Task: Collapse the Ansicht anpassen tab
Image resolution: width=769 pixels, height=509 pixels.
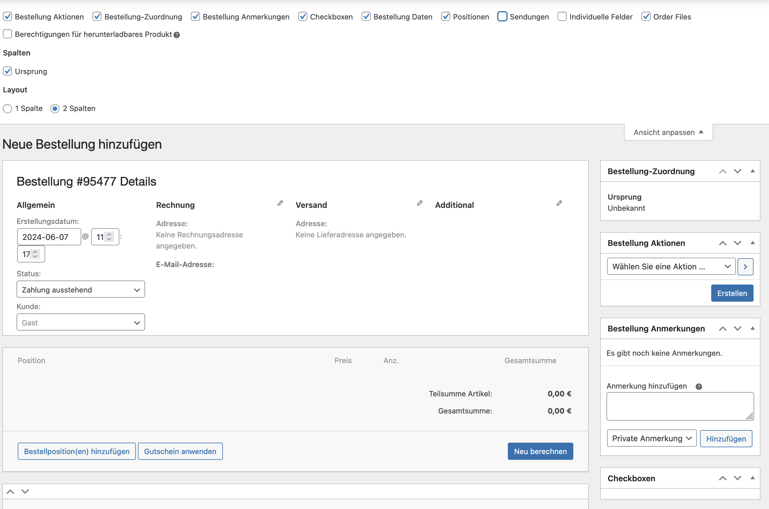Action: point(668,132)
